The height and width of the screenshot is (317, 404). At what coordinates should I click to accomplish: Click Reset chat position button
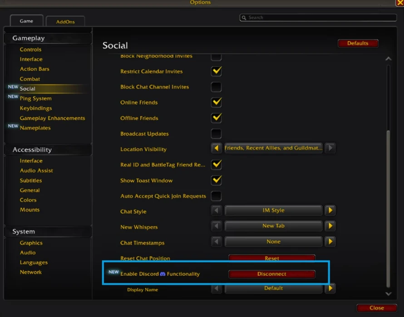272,258
